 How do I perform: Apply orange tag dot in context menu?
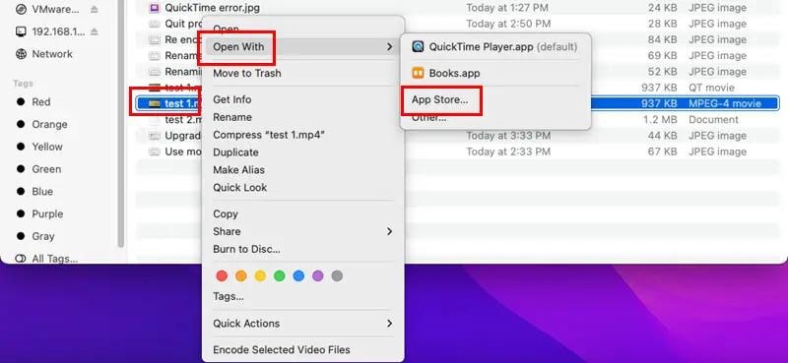click(240, 275)
